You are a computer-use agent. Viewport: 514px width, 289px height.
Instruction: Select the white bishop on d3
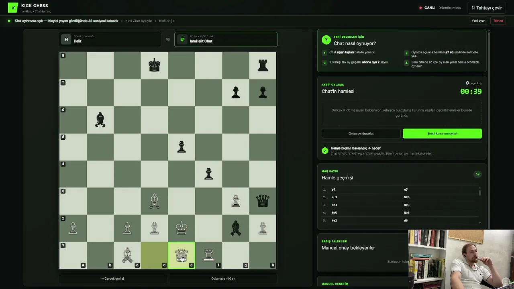154,201
